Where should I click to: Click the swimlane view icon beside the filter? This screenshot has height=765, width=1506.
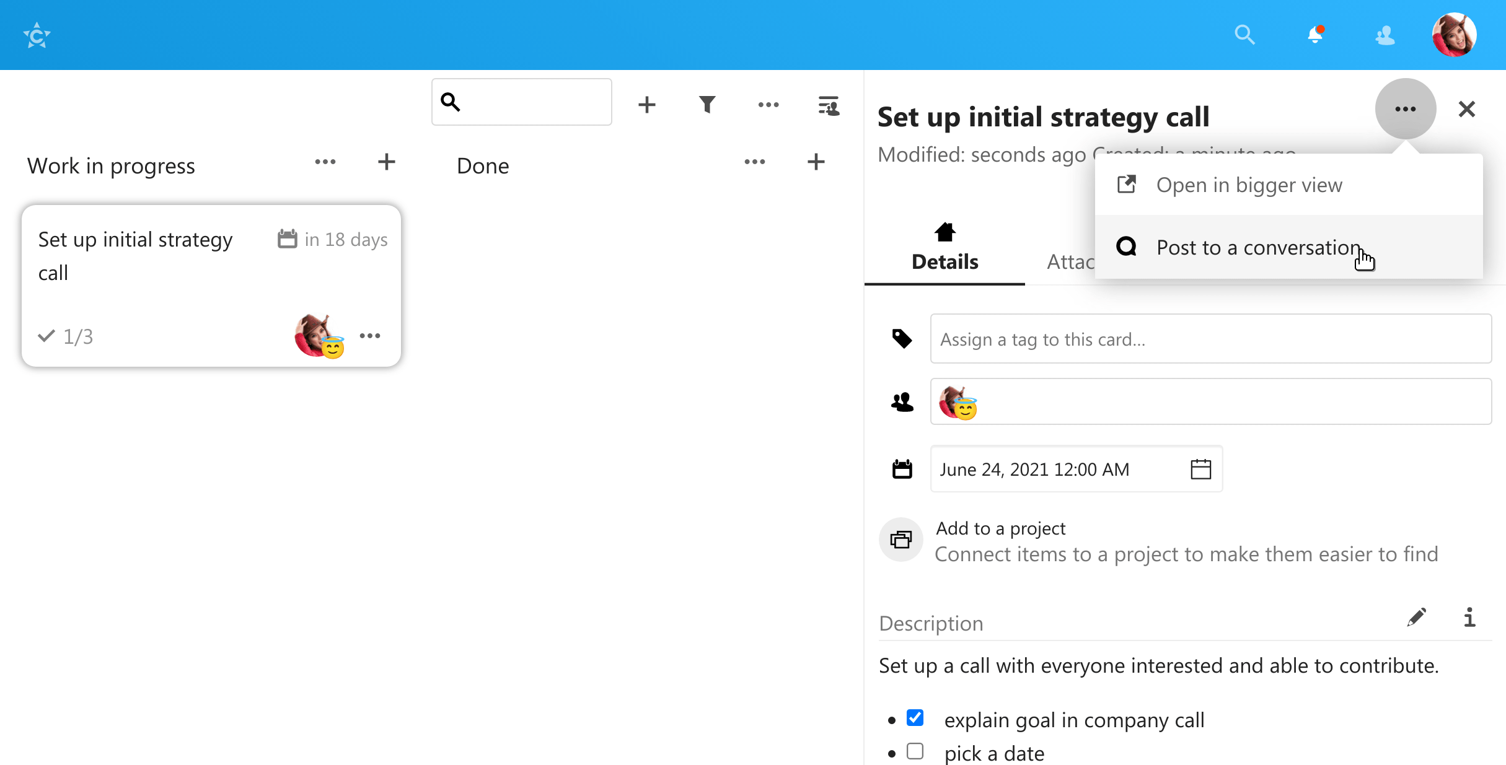click(828, 105)
